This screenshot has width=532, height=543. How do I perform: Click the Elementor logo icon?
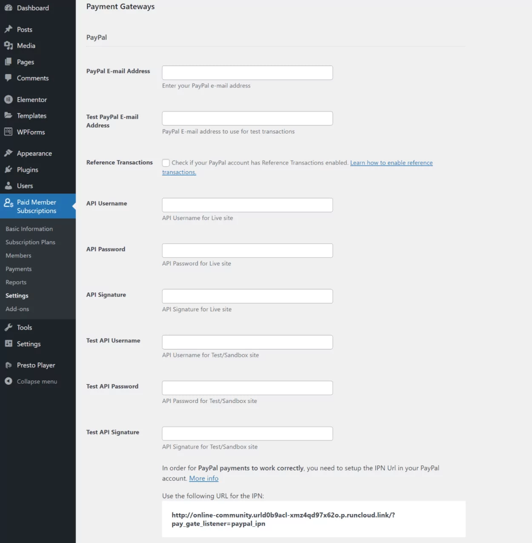pos(8,100)
